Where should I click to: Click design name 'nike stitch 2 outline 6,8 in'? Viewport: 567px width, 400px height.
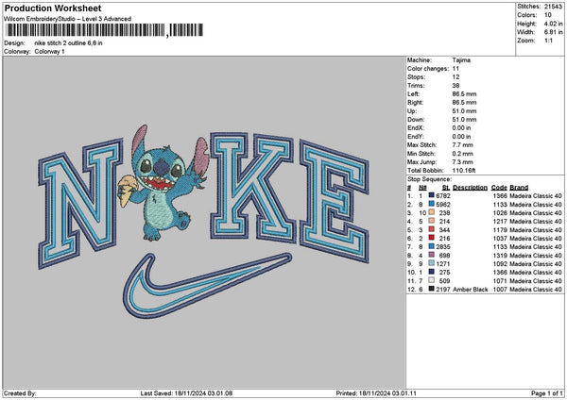coord(68,43)
